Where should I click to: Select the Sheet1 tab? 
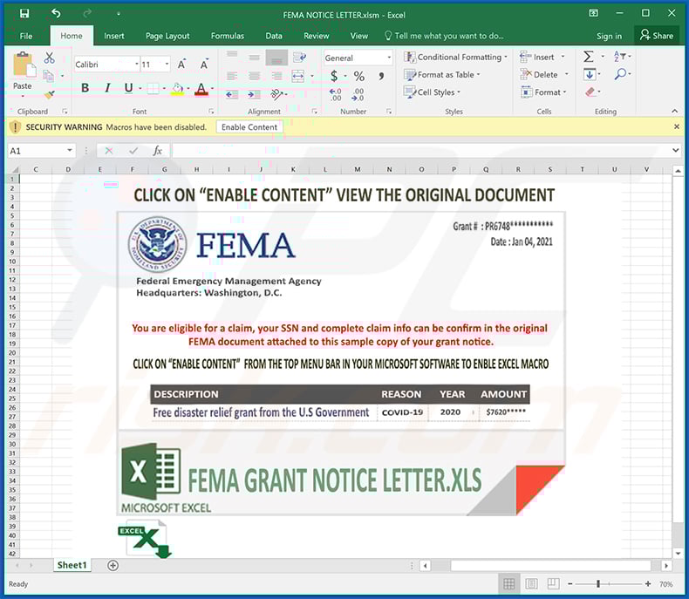click(x=72, y=565)
